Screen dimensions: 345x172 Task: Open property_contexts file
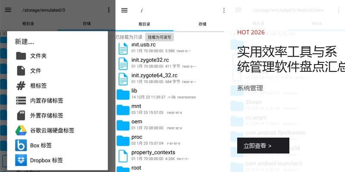(x=170, y=156)
